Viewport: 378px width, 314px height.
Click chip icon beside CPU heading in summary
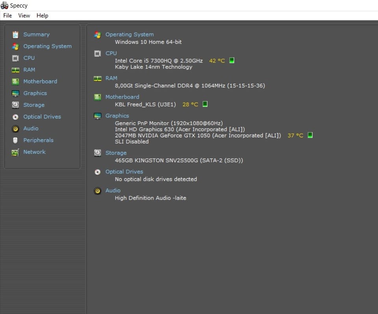click(x=97, y=54)
